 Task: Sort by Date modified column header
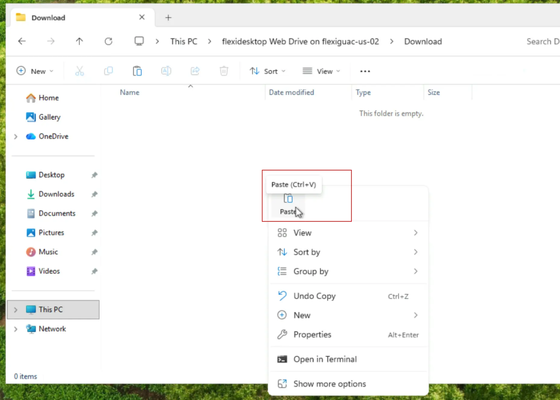(x=291, y=92)
